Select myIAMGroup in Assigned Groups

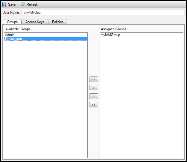tap(110, 35)
